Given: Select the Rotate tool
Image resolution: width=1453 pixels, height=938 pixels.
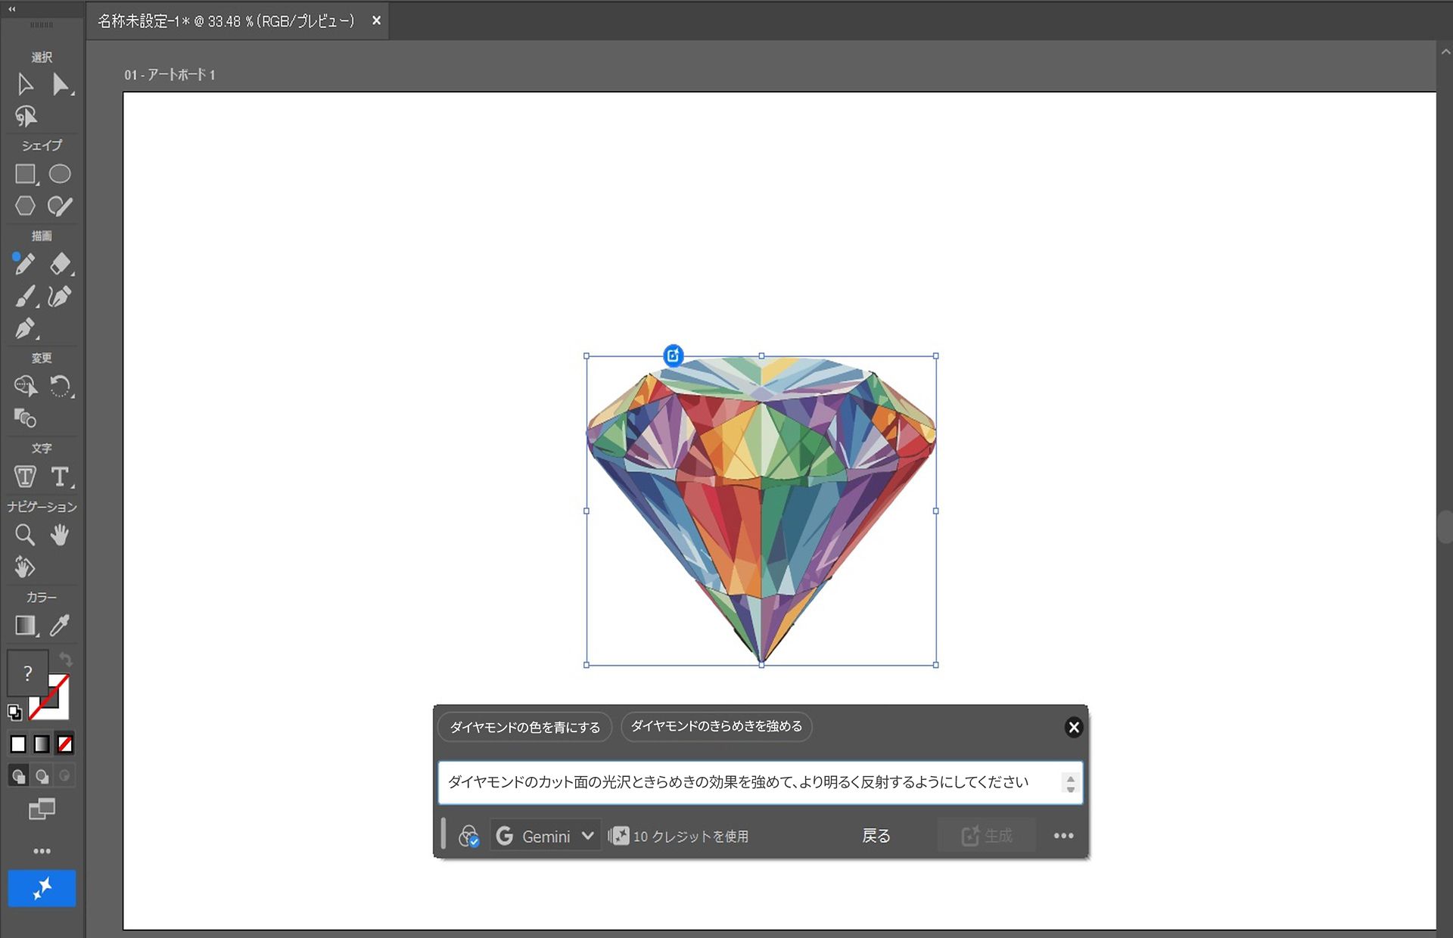Looking at the screenshot, I should [61, 386].
